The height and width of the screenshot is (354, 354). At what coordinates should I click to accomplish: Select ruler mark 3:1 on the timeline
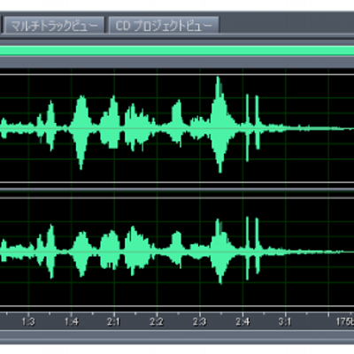[x=285, y=322]
